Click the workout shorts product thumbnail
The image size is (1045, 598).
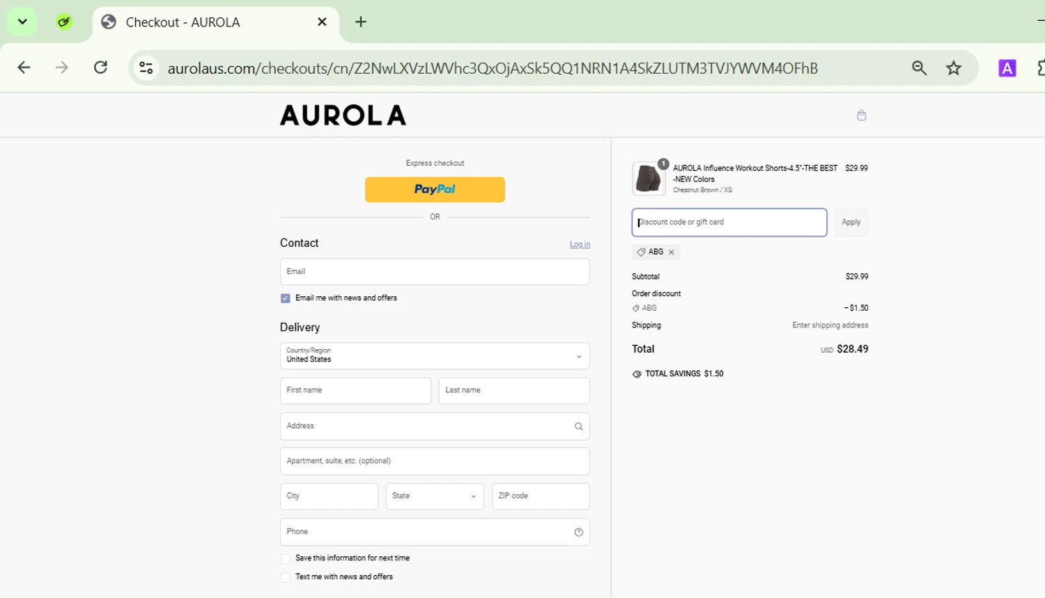(x=649, y=178)
